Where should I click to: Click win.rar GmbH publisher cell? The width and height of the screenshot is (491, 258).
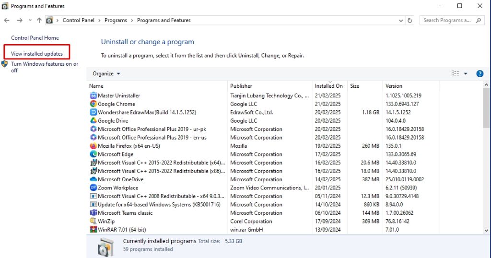[x=246, y=230]
